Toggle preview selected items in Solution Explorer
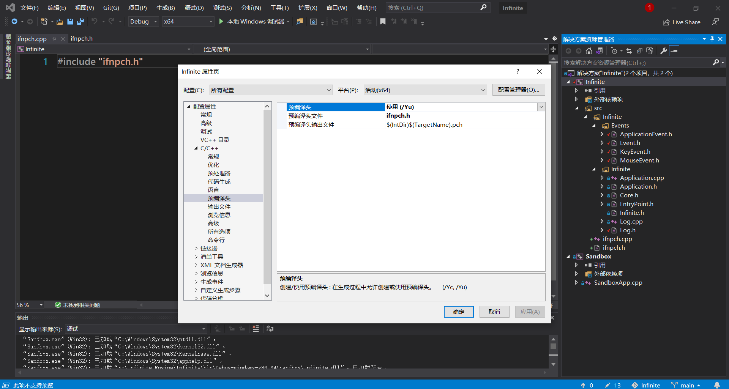 tap(674, 51)
